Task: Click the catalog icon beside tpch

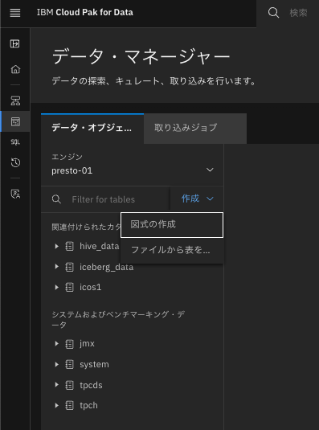Action: pos(69,405)
